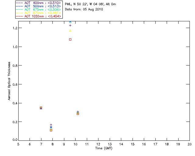Click the blue dashed line sample in legend
The image size is (195, 156).
click(x=19, y=6)
